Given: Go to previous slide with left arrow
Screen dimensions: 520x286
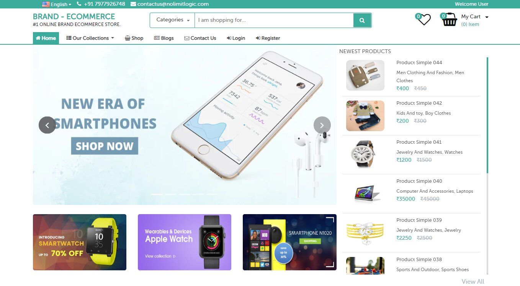Looking at the screenshot, I should tap(47, 125).
